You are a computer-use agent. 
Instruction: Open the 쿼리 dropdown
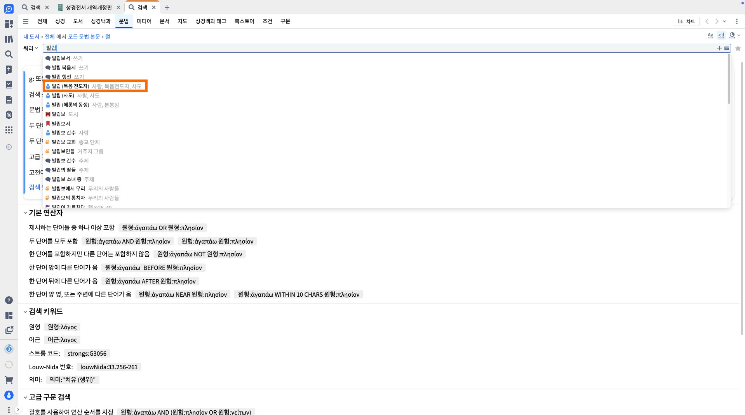tap(30, 48)
